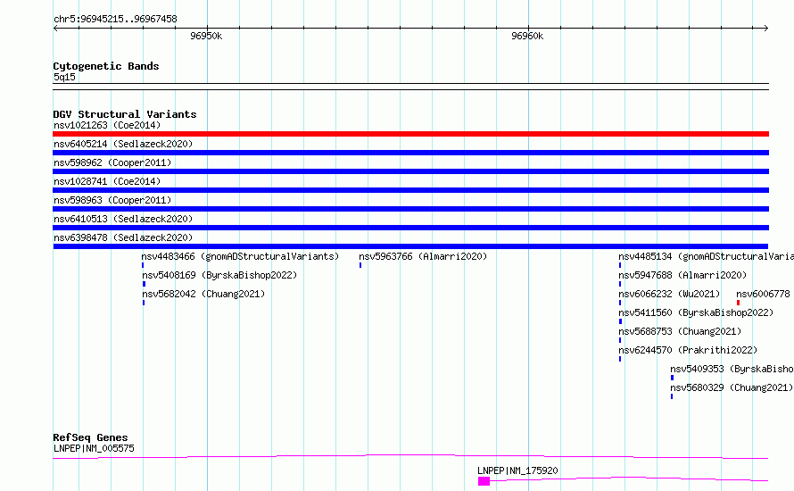This screenshot has width=794, height=491.
Task: Open nsv6244570 (Prakrithi2022) label
Action: [688, 350]
